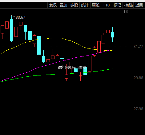This screenshot has width=145, height=135.
Task: Open F10 company info
Action: [x=107, y=5]
